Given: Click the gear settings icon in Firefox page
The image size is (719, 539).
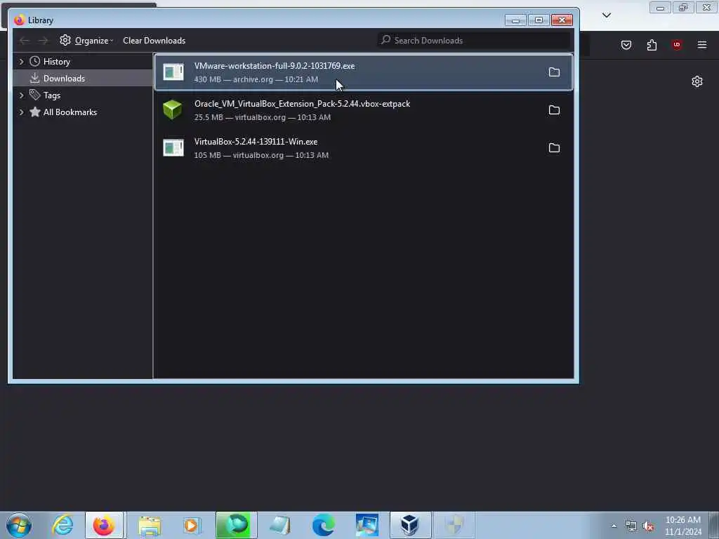Looking at the screenshot, I should click(697, 81).
